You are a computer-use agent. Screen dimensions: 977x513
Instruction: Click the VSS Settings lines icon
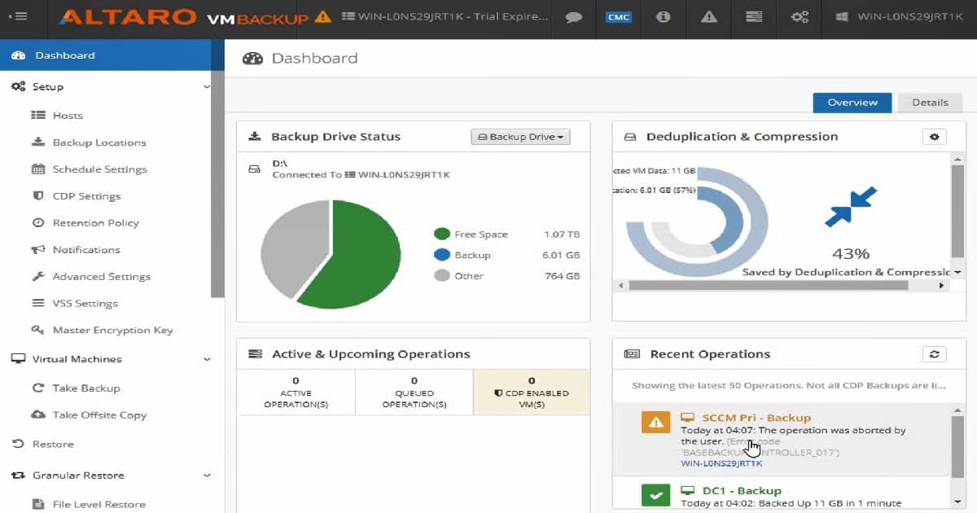click(x=38, y=304)
